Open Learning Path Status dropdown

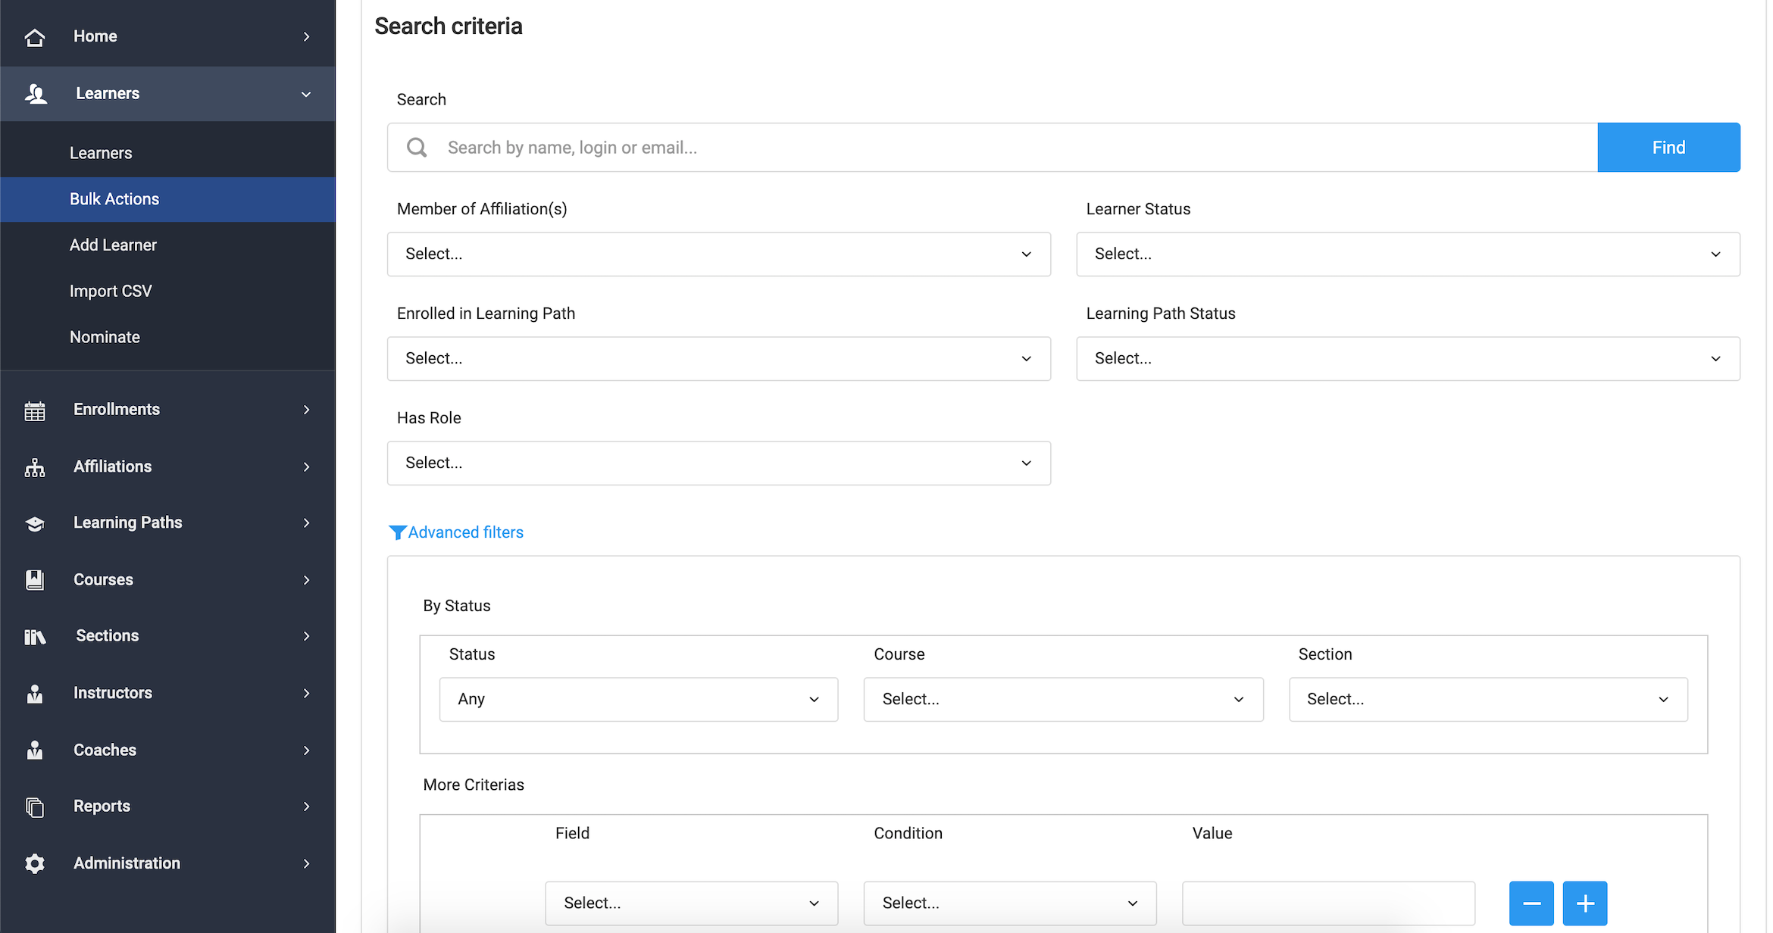(1408, 359)
